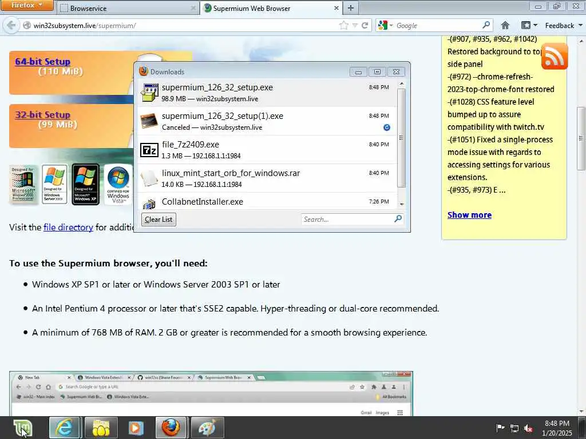Click Show more in changelog panel

pyautogui.click(x=469, y=215)
